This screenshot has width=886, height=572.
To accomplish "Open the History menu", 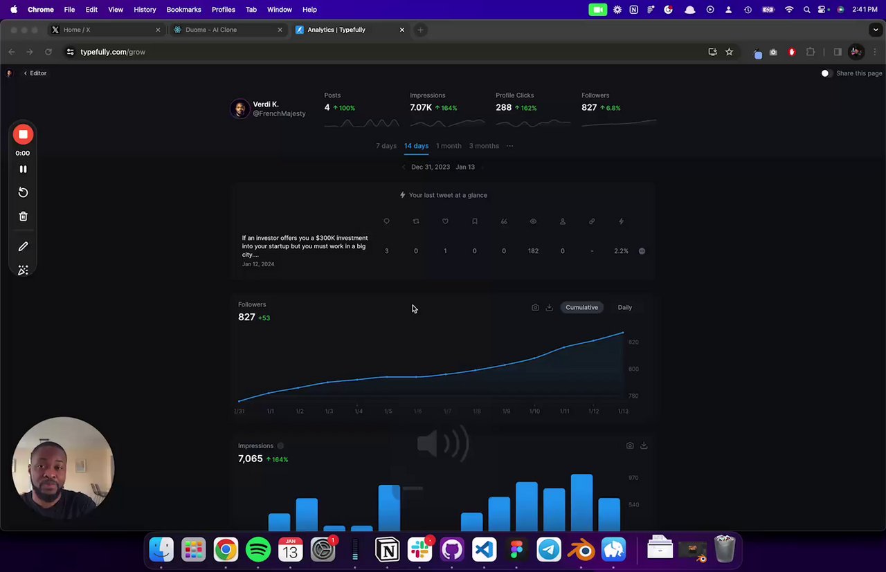I will point(145,10).
